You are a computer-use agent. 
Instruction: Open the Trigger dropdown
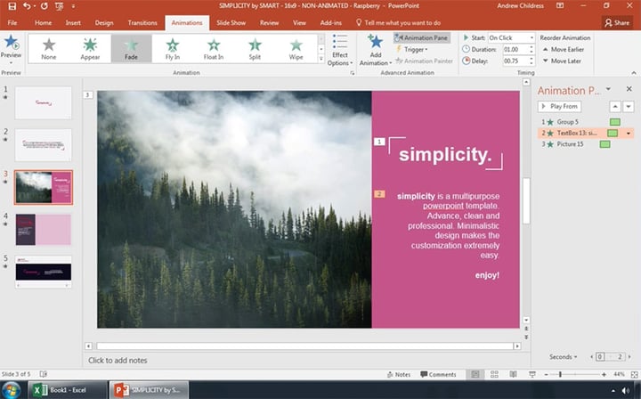[x=412, y=50]
